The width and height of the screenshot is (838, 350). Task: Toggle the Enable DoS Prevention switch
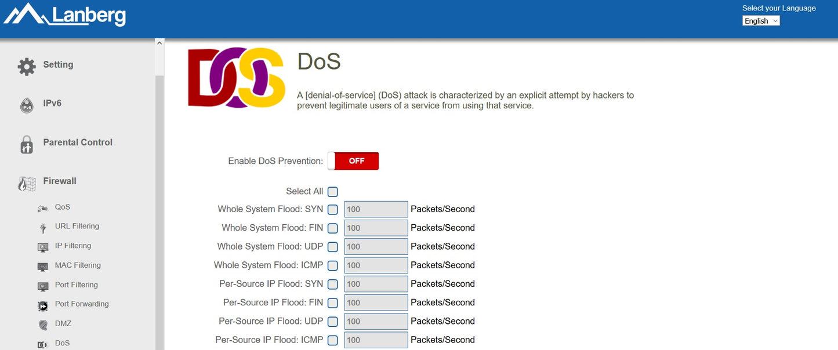[x=353, y=161]
